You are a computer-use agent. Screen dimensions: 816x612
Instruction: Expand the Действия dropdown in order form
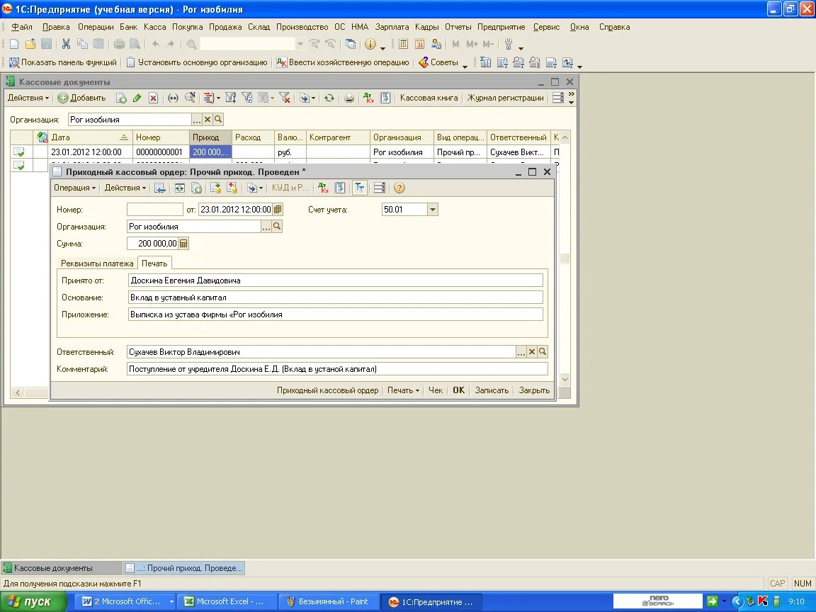[125, 188]
